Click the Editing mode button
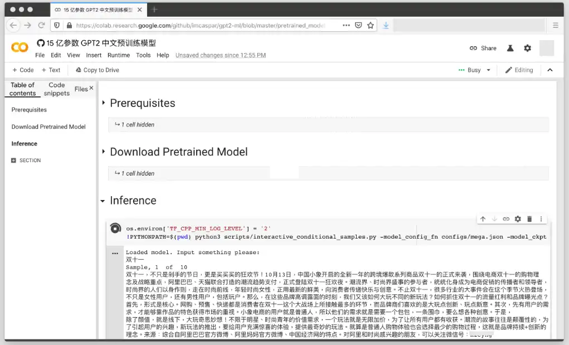Image resolution: width=569 pixels, height=345 pixels. [519, 70]
